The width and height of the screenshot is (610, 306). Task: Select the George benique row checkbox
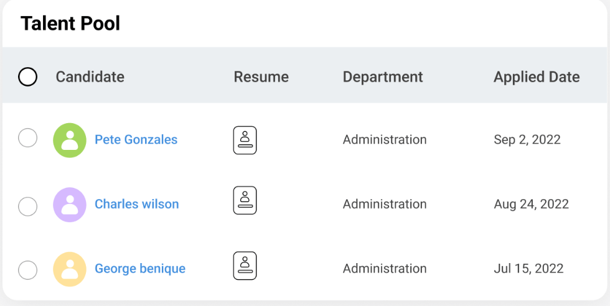coord(27,271)
